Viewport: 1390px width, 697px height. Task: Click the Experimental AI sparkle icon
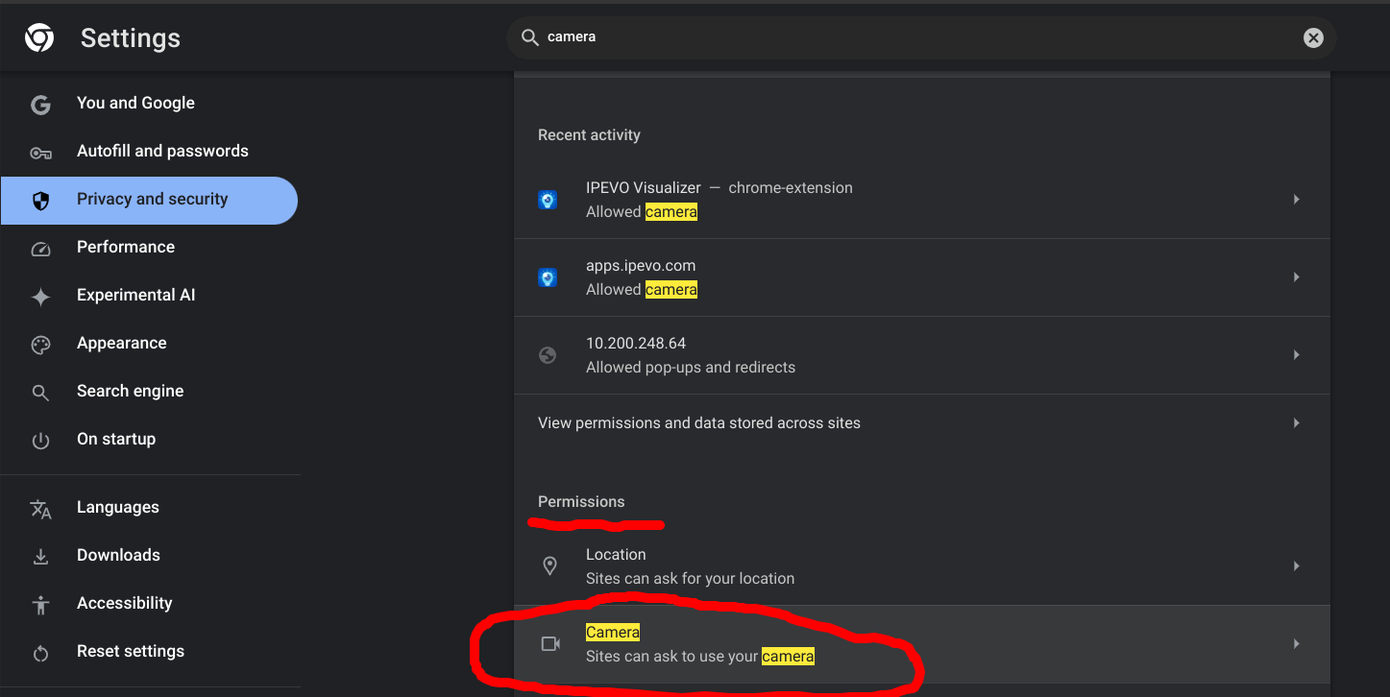coord(40,297)
